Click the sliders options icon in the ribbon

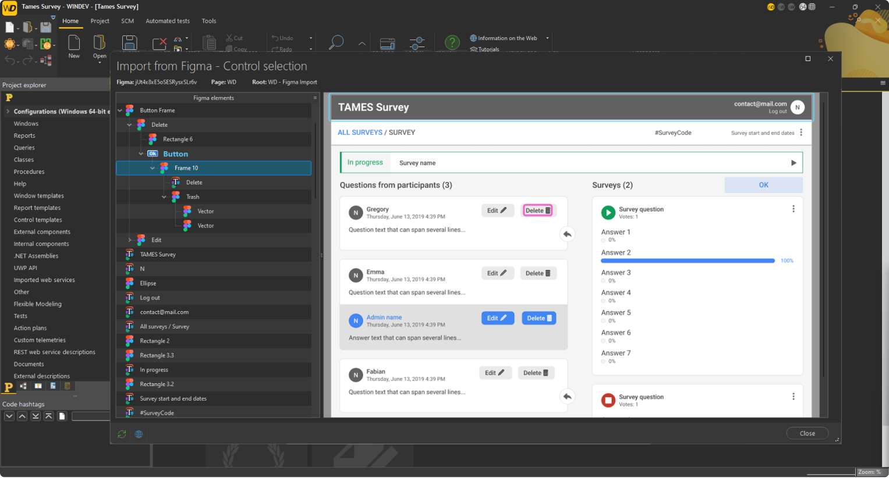tap(417, 43)
